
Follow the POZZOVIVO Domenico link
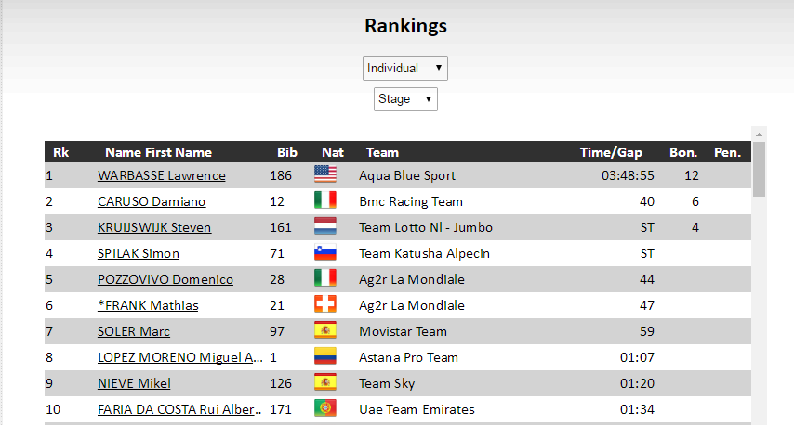[165, 279]
